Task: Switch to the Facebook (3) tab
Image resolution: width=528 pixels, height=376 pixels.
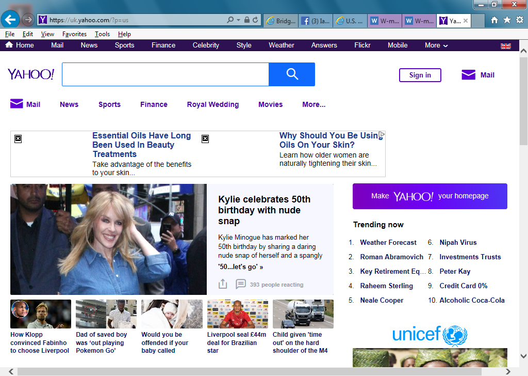Action: (316, 21)
